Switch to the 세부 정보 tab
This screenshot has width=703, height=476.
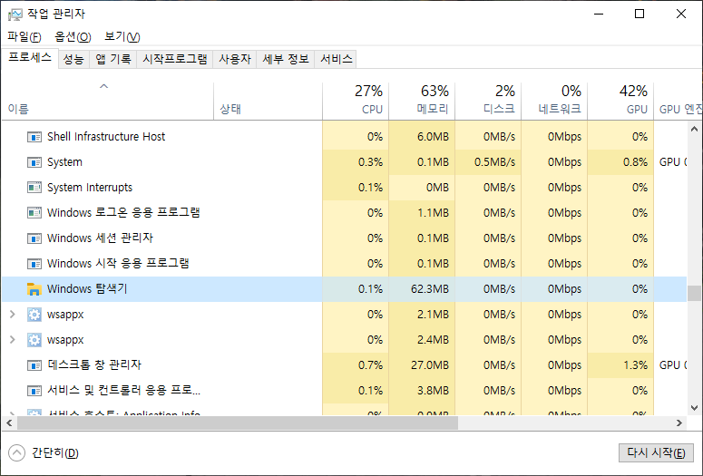pos(286,59)
